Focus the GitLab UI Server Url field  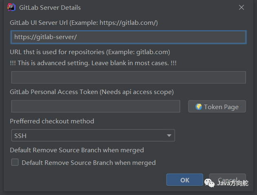[128, 37]
